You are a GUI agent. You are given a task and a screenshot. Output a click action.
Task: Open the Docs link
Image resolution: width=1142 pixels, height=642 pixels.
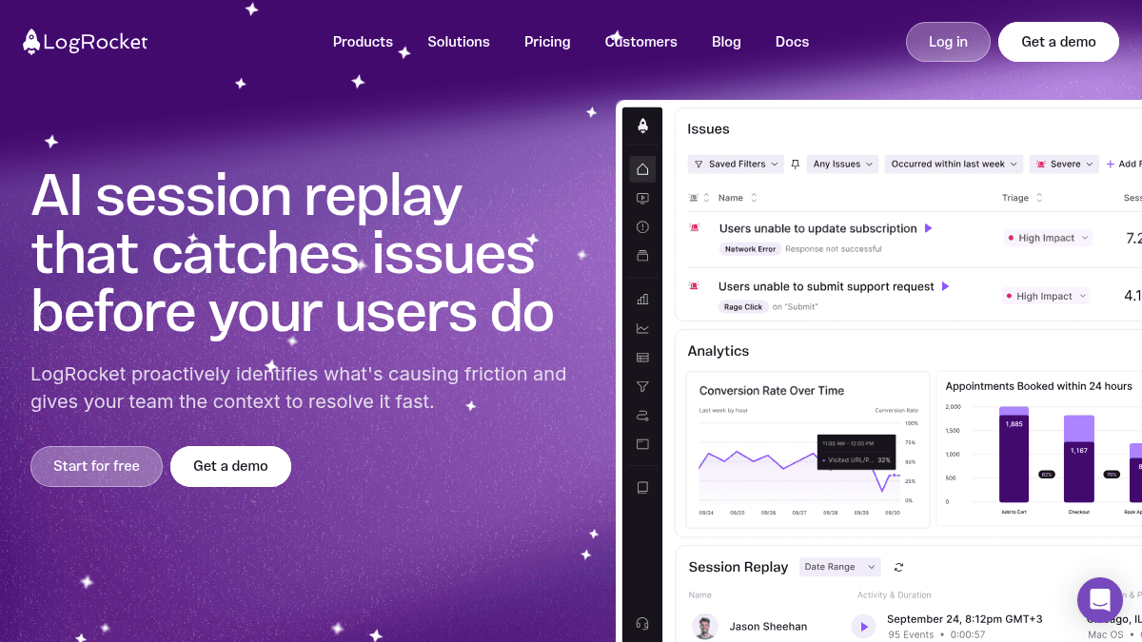[x=792, y=42]
